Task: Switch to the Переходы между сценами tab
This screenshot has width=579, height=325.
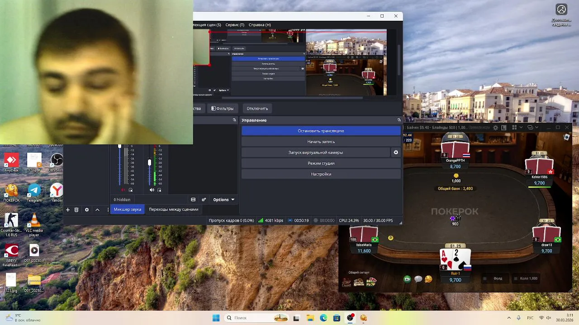Action: pyautogui.click(x=174, y=209)
